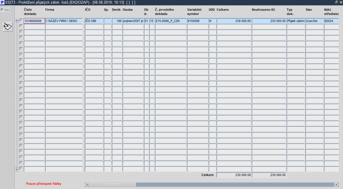
Task: Click the narrow cell with value 15
Action: (x=152, y=21)
